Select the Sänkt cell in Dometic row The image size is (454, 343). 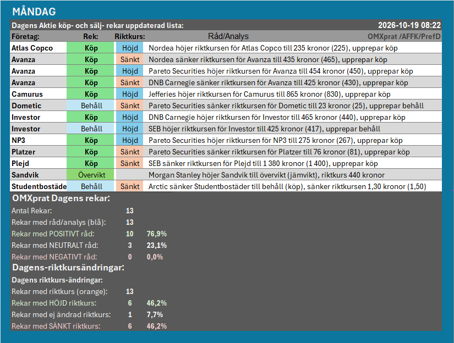coord(130,106)
